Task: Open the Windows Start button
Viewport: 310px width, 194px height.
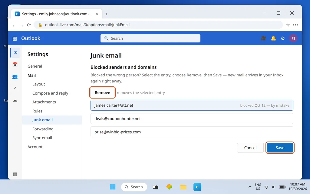Action: point(113,187)
